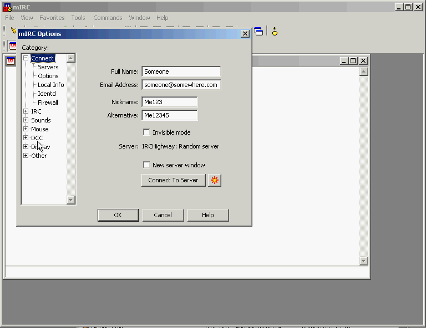
Task: Select the IRC category label
Action: coord(36,111)
